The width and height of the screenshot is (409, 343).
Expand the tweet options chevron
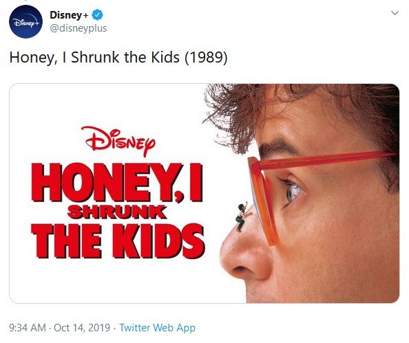pos(395,13)
